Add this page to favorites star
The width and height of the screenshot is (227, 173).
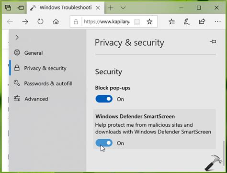(149, 21)
